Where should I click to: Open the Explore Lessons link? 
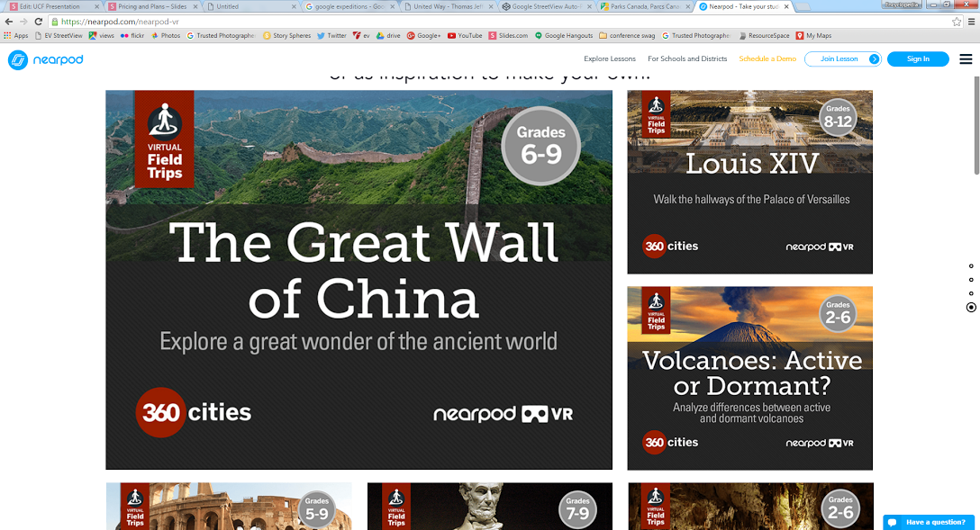[610, 58]
